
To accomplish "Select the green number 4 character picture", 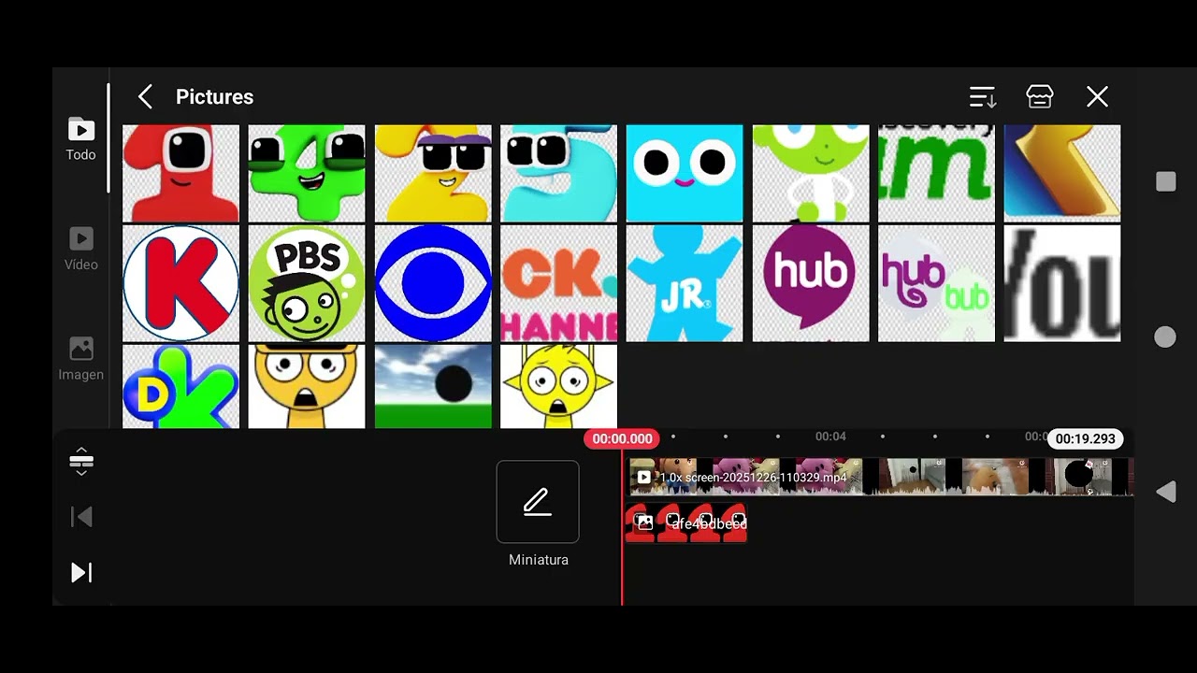I will pyautogui.click(x=307, y=173).
